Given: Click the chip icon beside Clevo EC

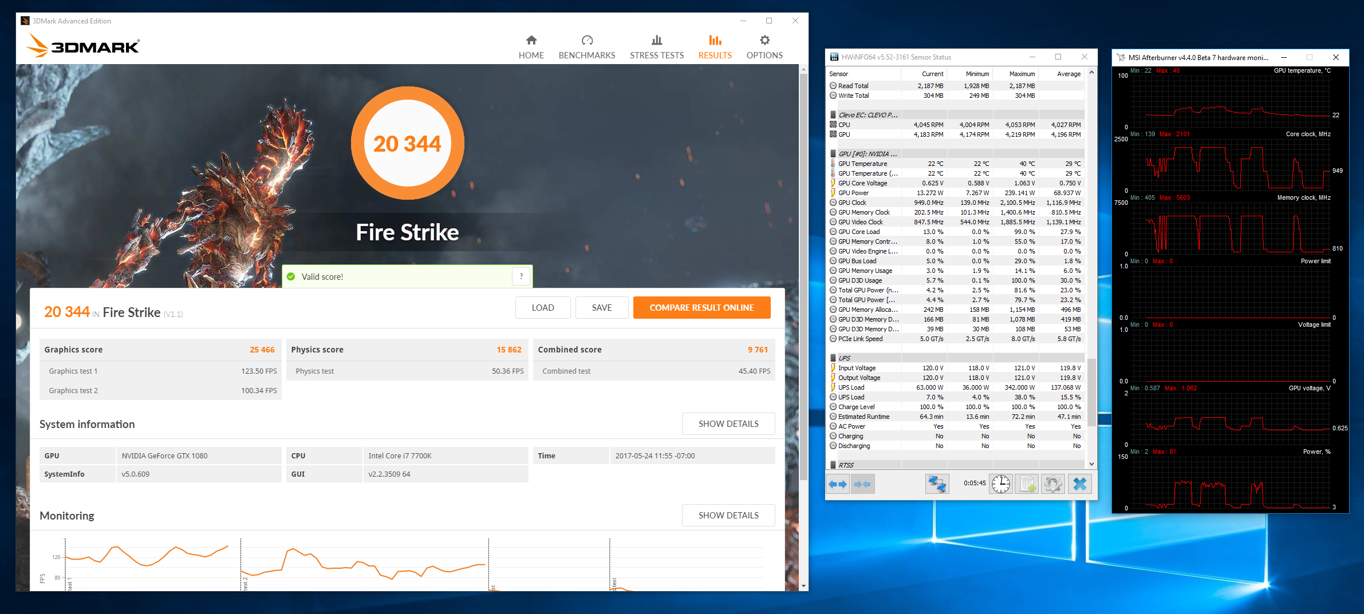Looking at the screenshot, I should [833, 115].
